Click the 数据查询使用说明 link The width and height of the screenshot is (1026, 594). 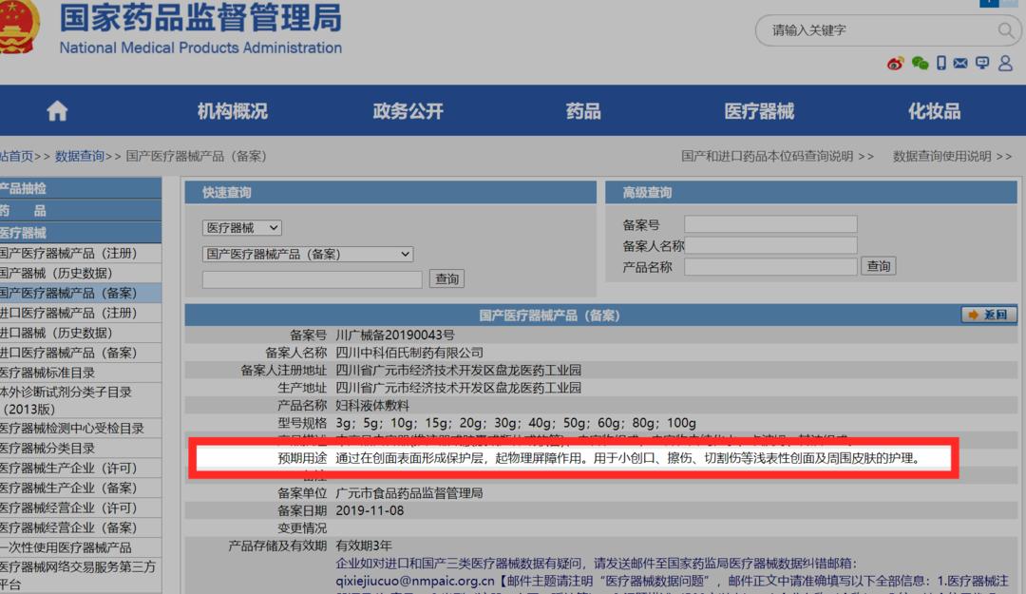(x=946, y=157)
